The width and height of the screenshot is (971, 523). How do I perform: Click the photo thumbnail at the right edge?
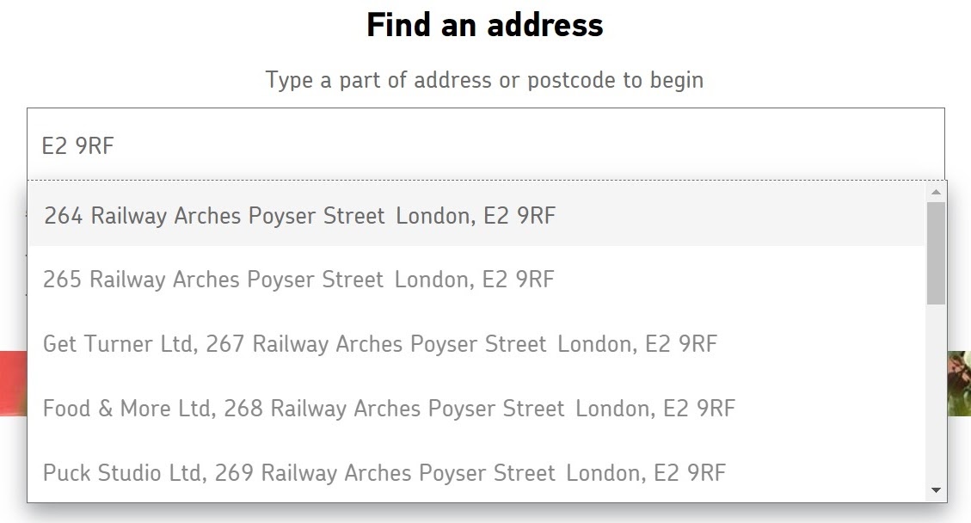click(959, 383)
